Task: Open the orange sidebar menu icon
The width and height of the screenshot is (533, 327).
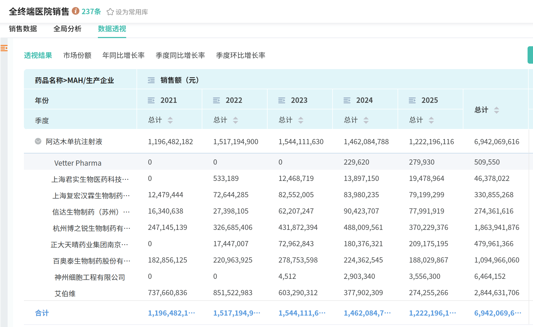Action: (x=4, y=48)
